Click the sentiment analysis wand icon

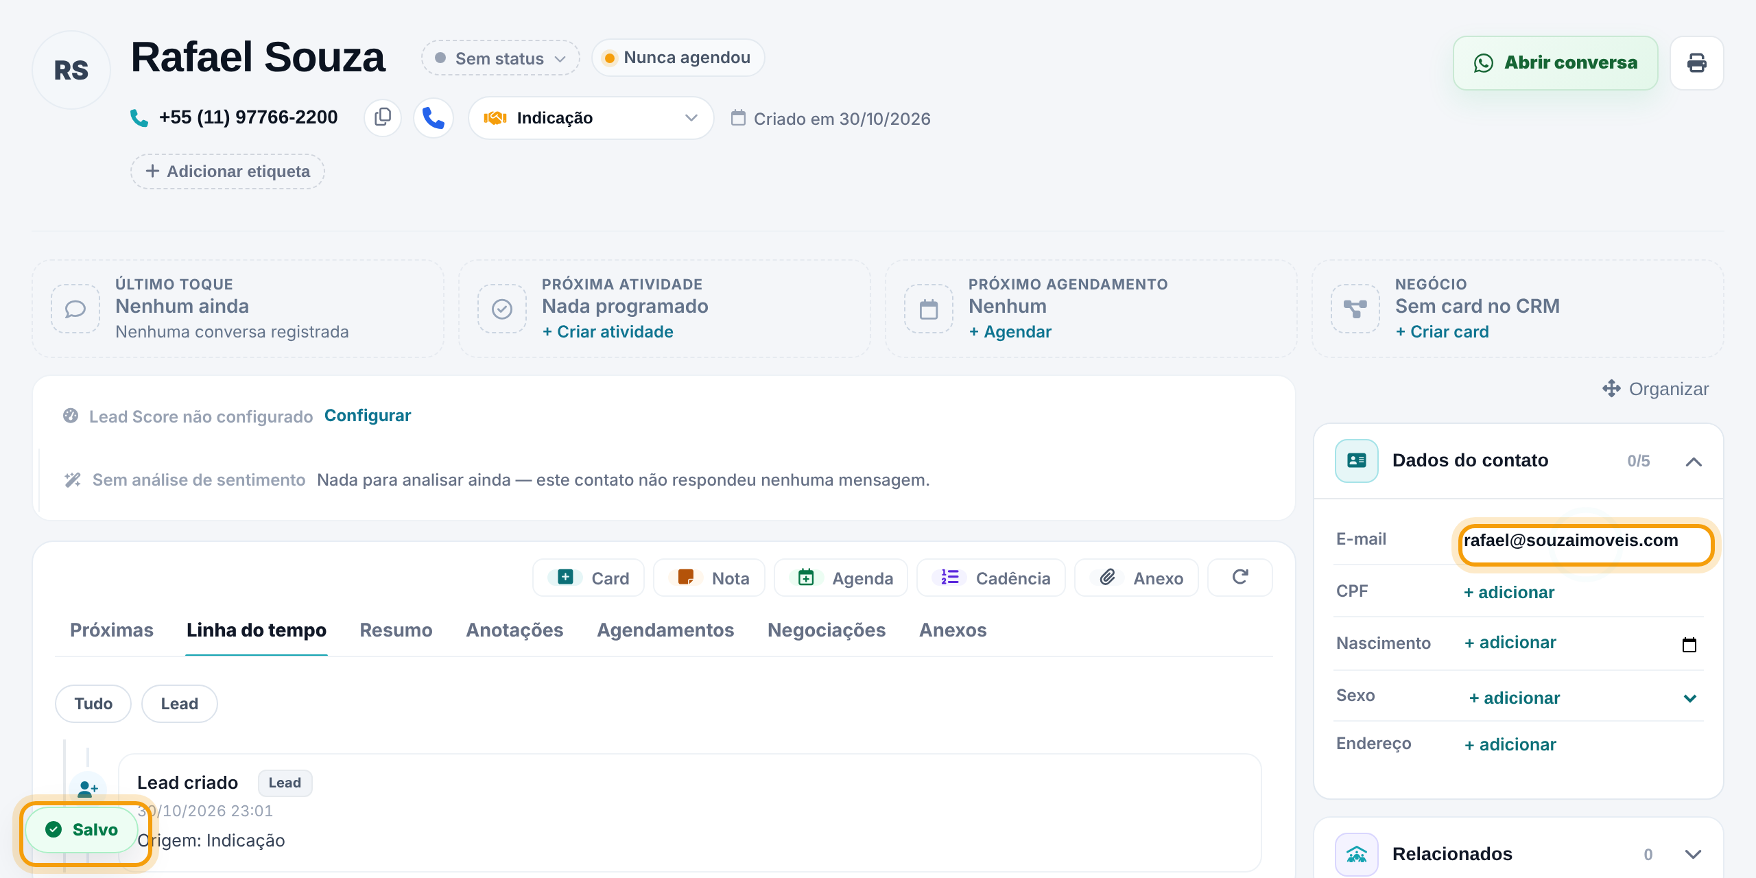click(x=73, y=479)
